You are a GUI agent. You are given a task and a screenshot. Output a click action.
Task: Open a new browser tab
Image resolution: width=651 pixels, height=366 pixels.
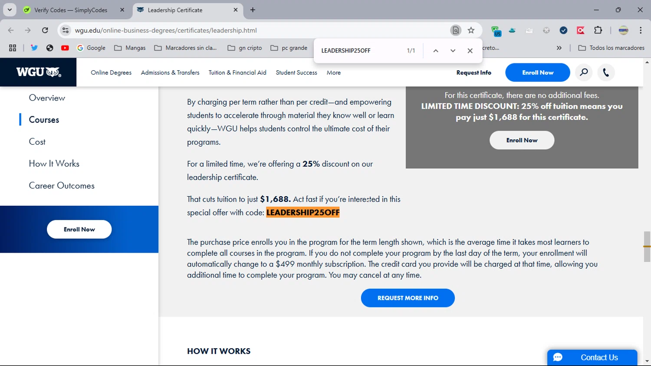pos(253,10)
